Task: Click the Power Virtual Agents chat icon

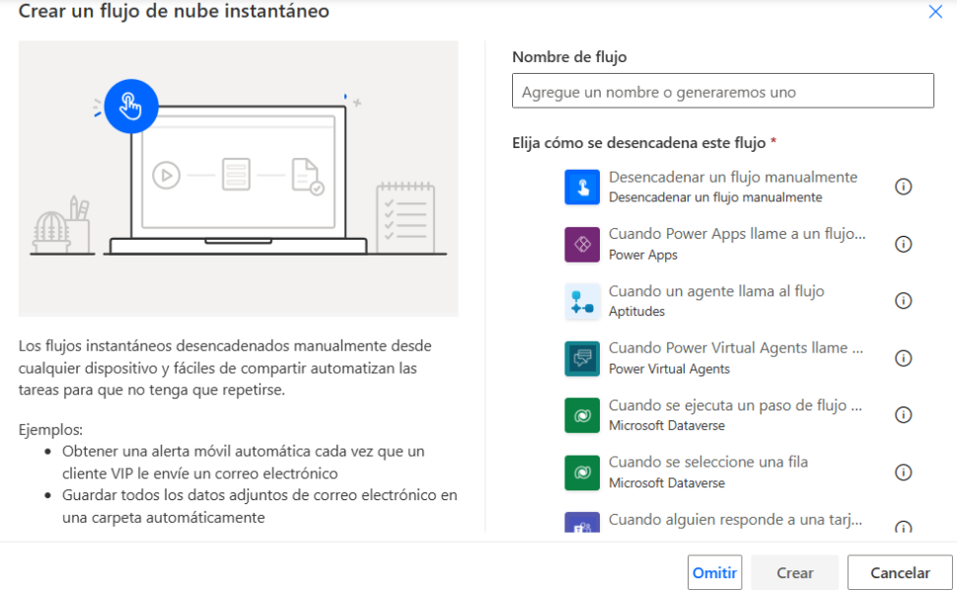Action: tap(582, 358)
